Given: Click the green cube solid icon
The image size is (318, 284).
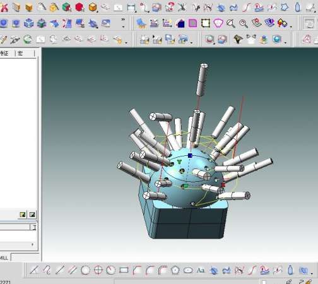Looking at the screenshot, I should (67, 8).
